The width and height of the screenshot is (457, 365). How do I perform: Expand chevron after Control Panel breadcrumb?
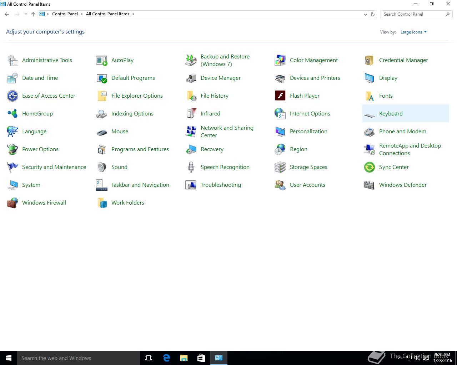coord(82,14)
